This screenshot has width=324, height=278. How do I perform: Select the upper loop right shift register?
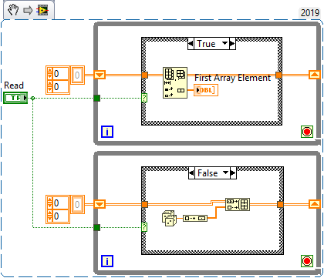(314, 75)
